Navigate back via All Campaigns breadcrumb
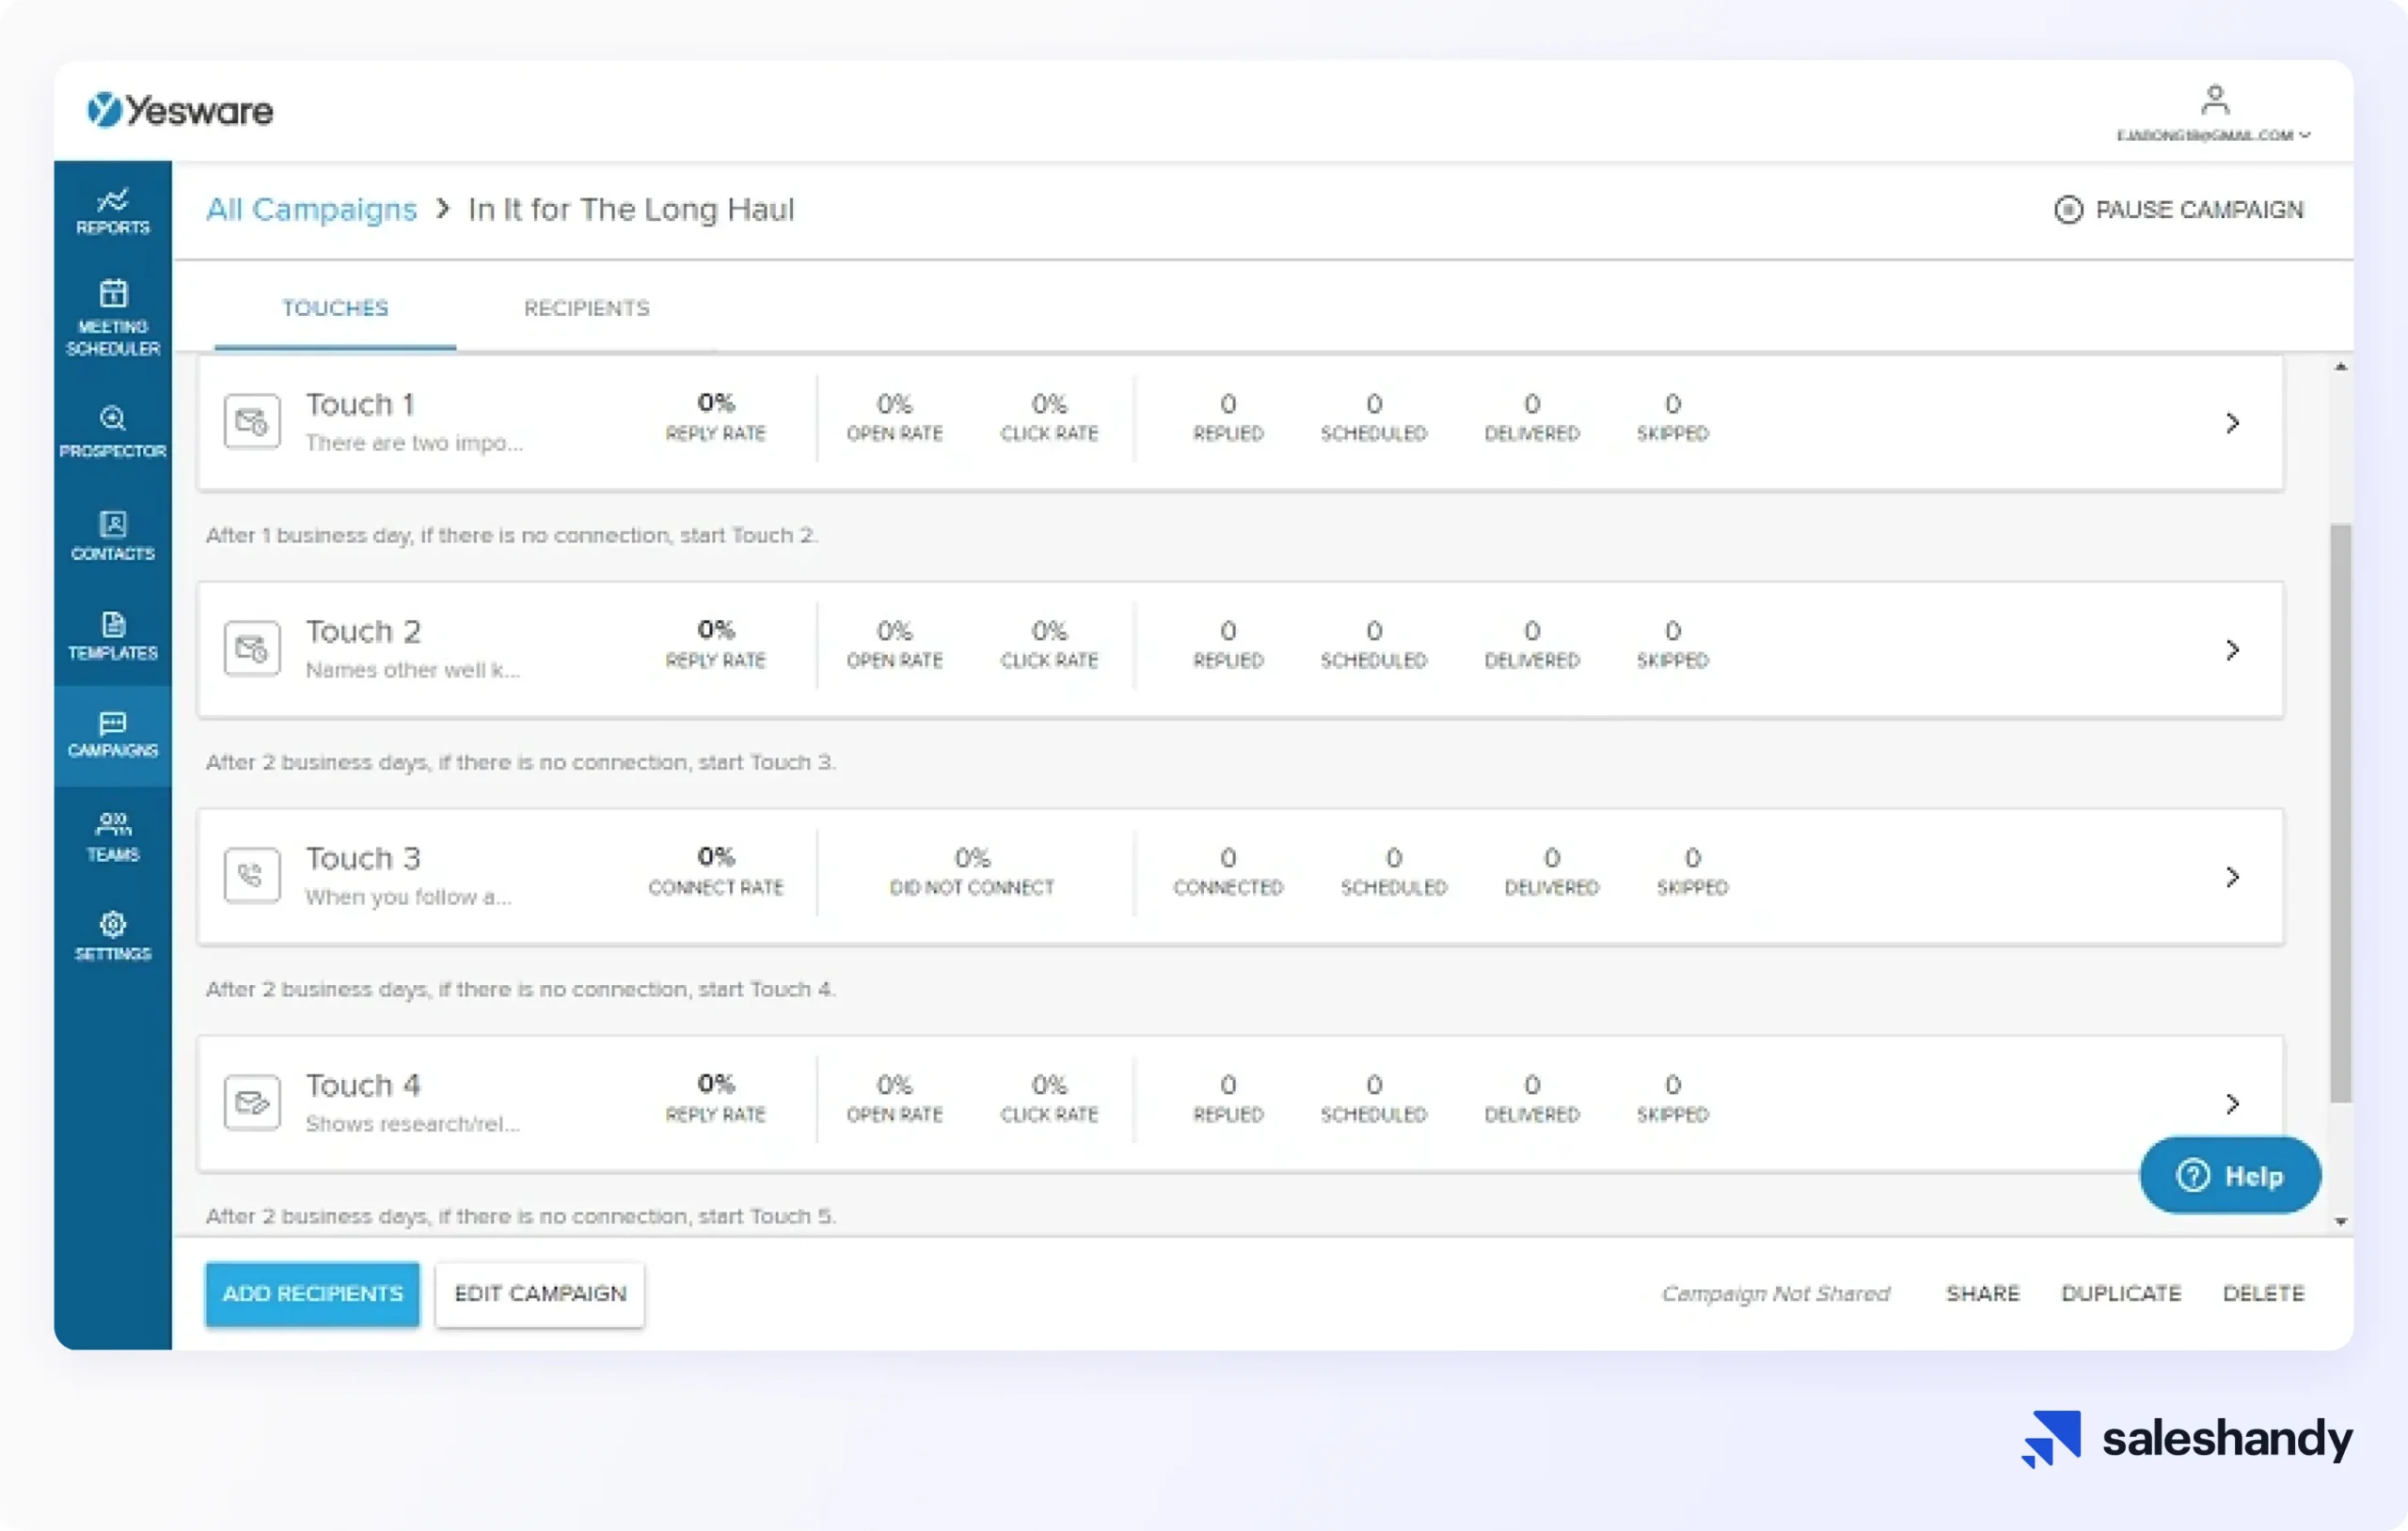2408x1531 pixels. pyautogui.click(x=311, y=210)
